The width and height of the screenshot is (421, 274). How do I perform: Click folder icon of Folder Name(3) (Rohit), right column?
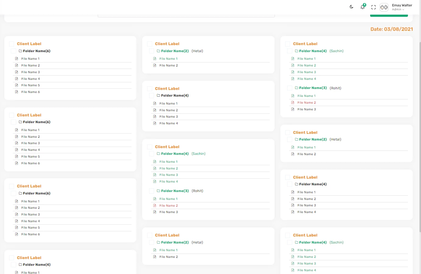[296, 88]
